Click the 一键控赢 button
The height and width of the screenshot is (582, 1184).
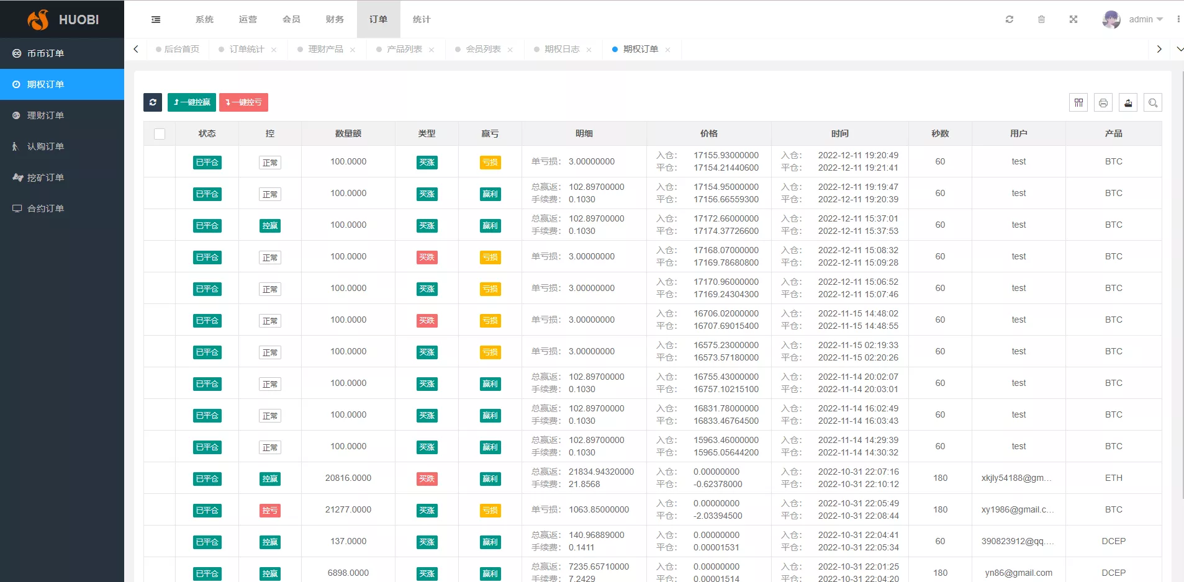pyautogui.click(x=191, y=102)
